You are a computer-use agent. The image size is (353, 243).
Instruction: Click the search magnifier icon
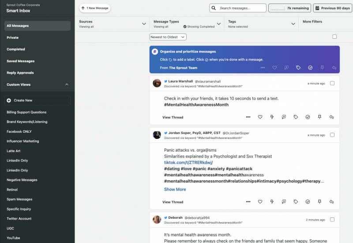click(x=214, y=8)
